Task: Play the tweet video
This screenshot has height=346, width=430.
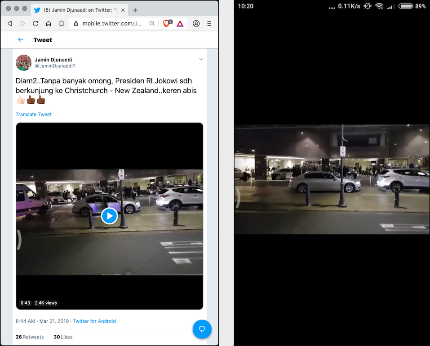Action: point(109,216)
